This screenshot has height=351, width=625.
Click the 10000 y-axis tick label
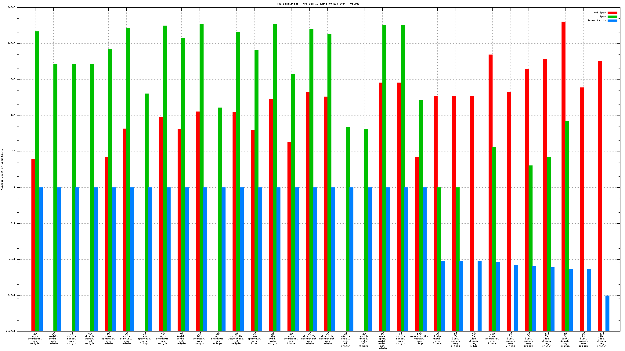tap(11, 44)
